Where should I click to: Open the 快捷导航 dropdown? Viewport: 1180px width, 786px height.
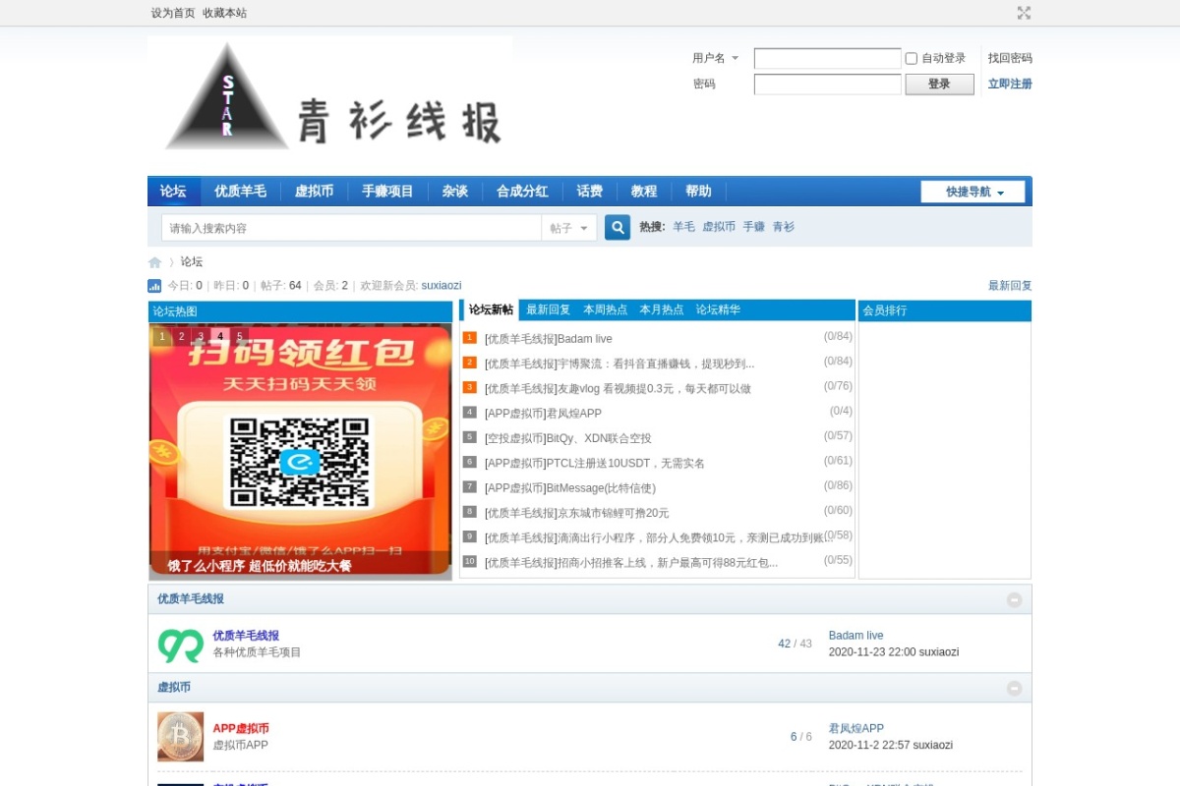(x=972, y=192)
